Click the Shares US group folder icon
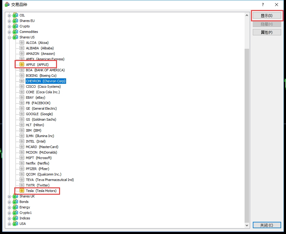Image resolution: width=286 pixels, height=234 pixels. pyautogui.click(x=16, y=37)
